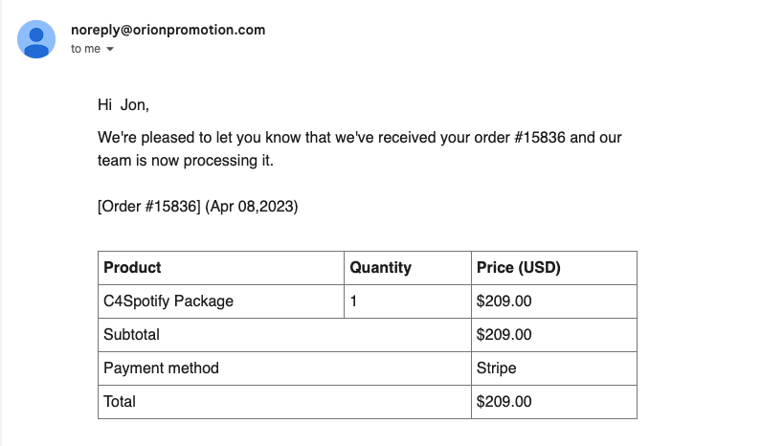Click order number #15836 in the first sentence

540,138
